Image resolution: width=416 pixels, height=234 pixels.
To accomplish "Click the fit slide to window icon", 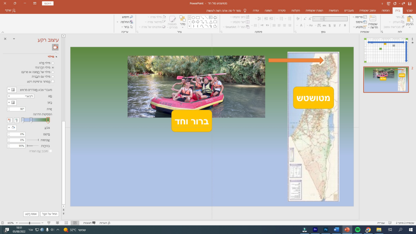I will [x=2, y=223].
